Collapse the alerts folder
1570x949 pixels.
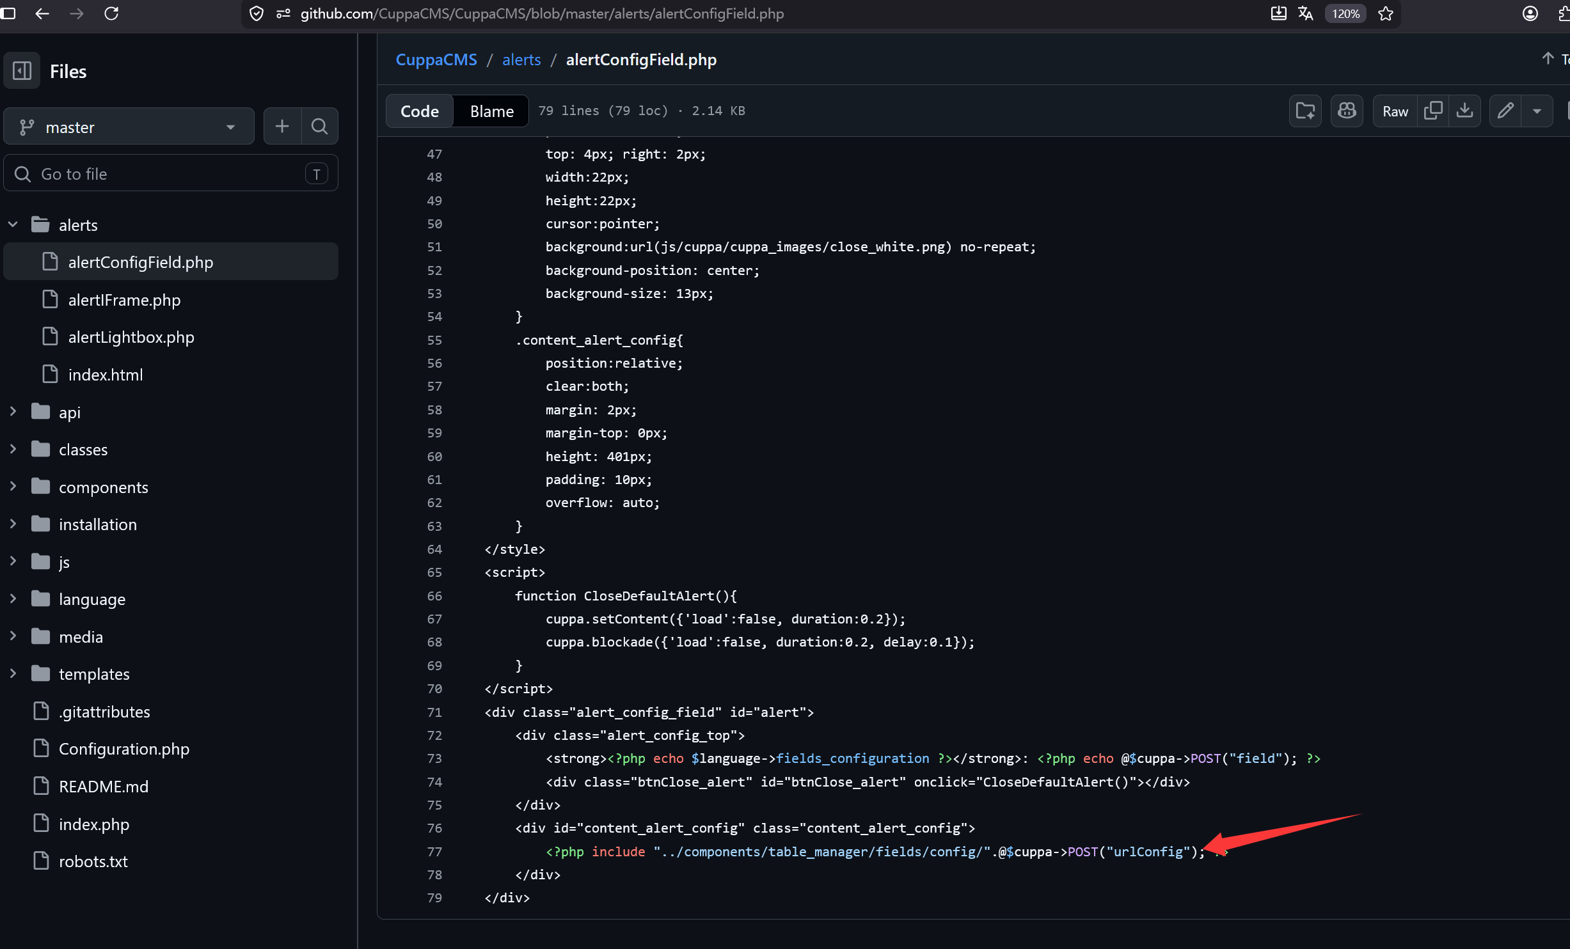(x=13, y=224)
